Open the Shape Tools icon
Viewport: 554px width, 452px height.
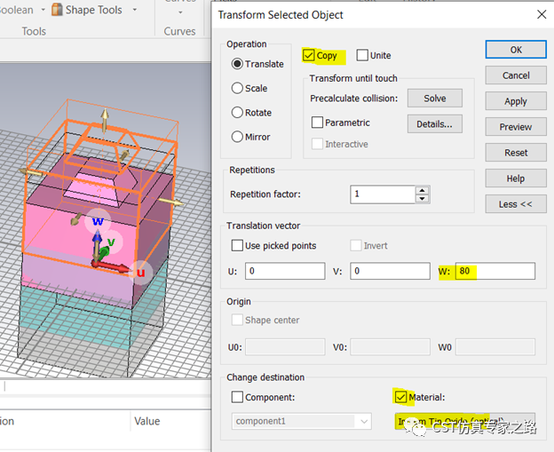(57, 10)
